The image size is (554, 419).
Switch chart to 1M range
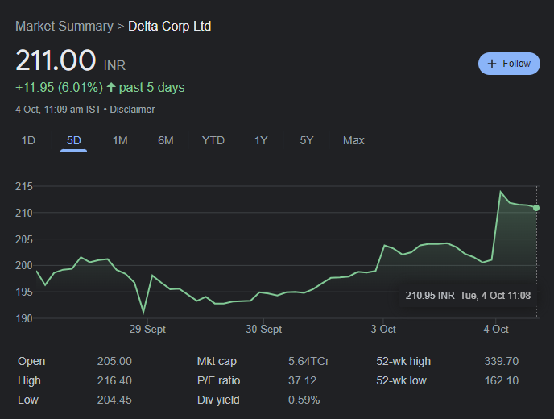120,140
